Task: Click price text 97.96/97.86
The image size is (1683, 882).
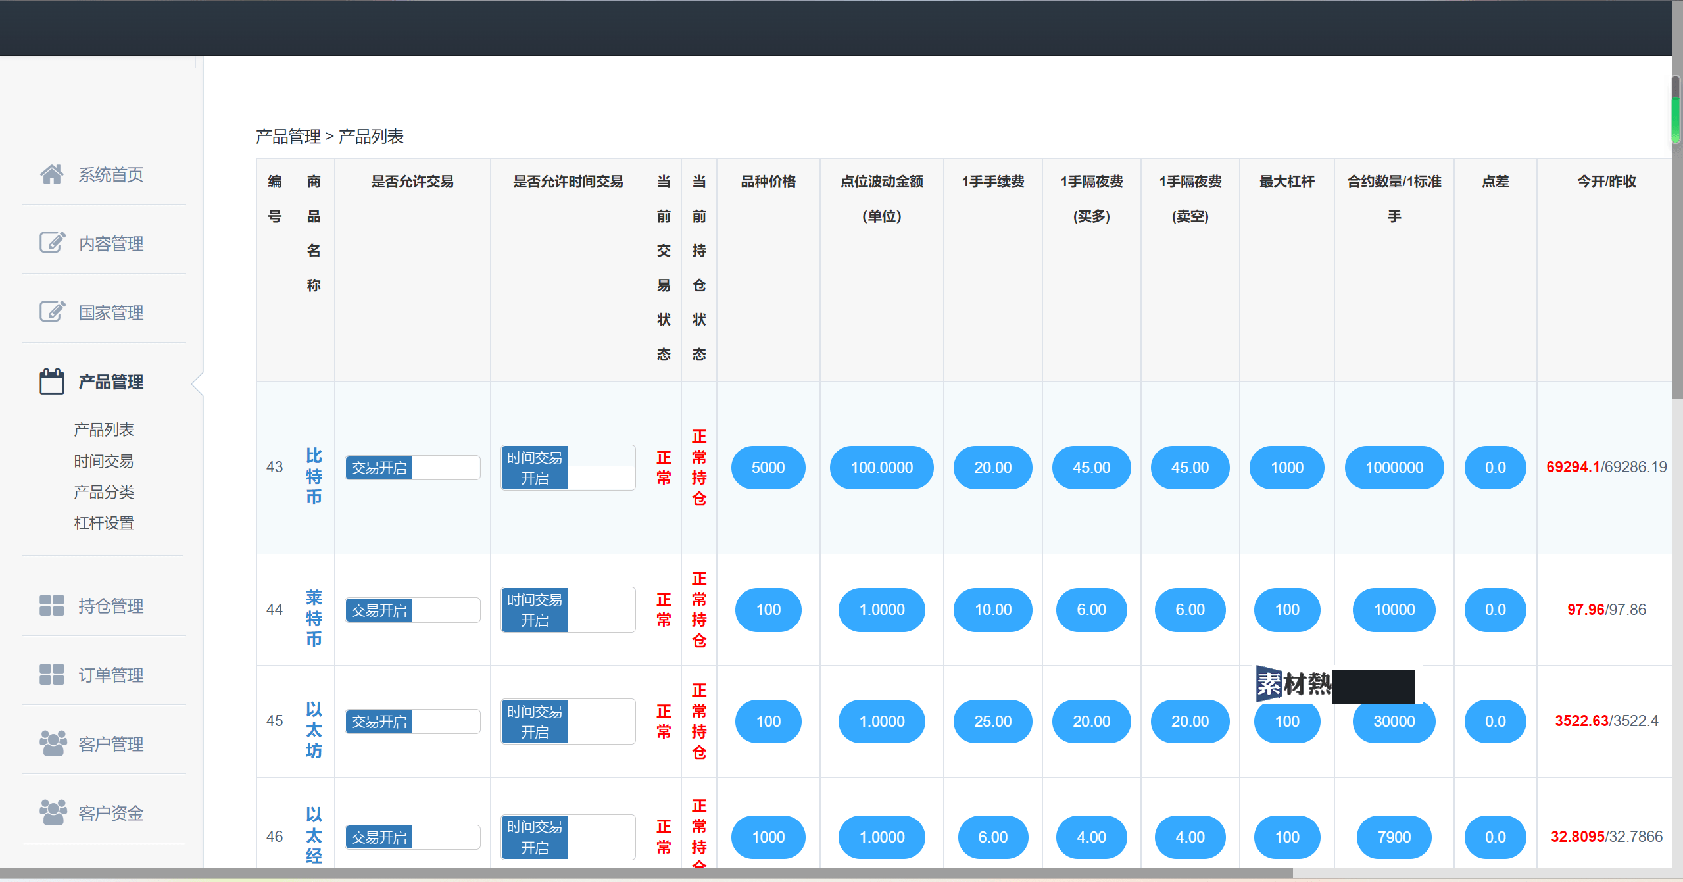Action: 1607,610
